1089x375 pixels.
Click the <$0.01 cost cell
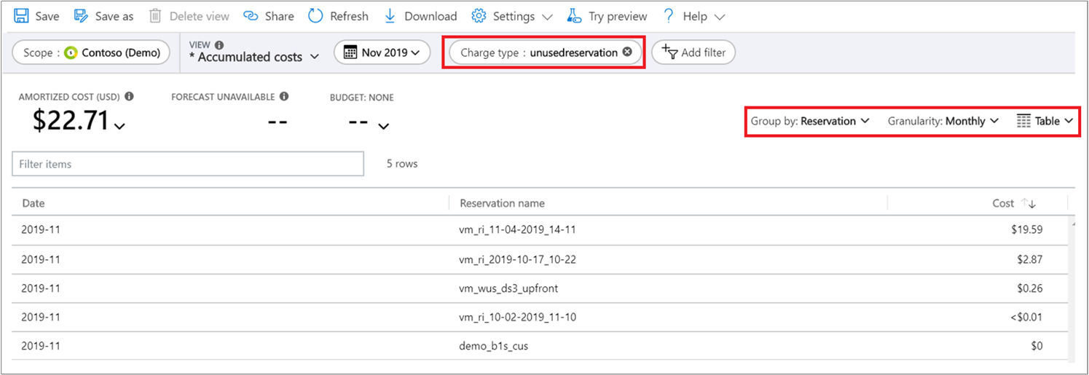1025,317
